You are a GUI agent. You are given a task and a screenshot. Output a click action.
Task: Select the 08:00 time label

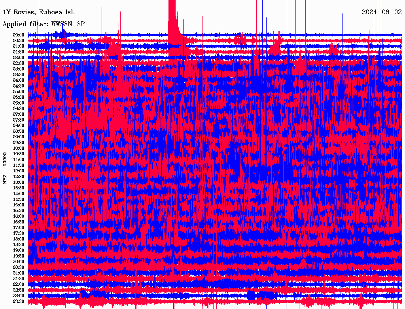pos(19,126)
